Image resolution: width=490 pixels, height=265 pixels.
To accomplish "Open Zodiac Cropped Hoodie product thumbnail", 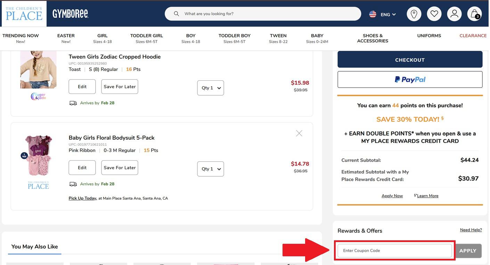I will [x=38, y=70].
